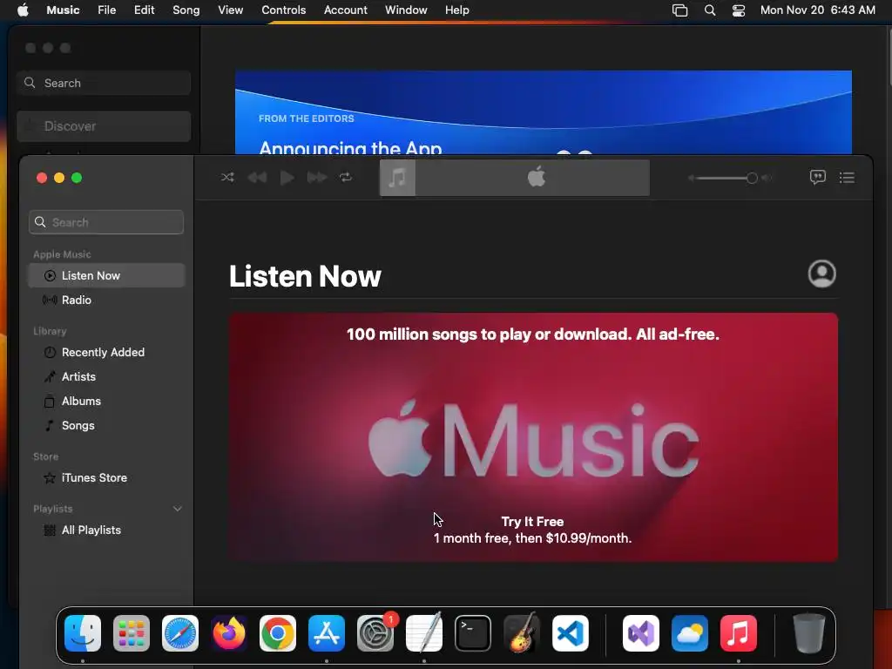Open iTunes Store in sidebar

[x=106, y=478]
